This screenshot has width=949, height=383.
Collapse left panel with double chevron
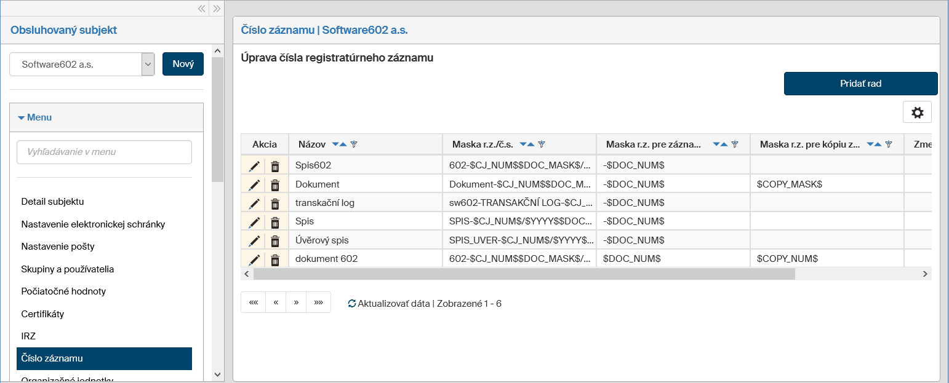pyautogui.click(x=201, y=9)
